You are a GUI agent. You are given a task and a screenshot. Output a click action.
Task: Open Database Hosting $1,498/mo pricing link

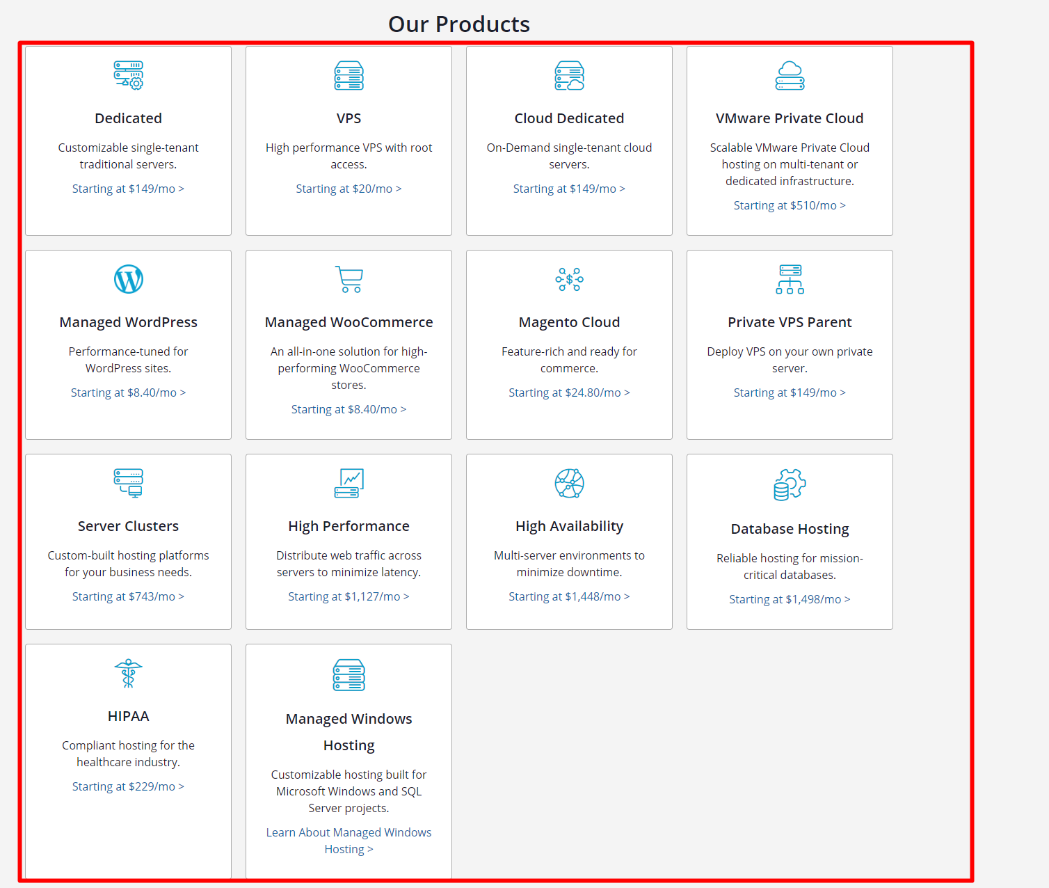click(790, 598)
